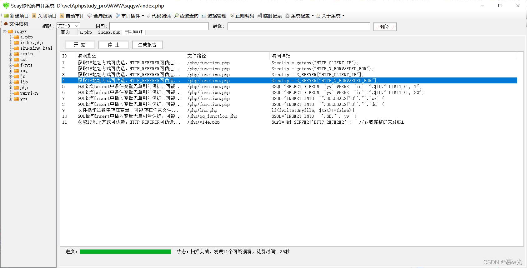Switch to the a.php tab
Screen dimensions: 527x268
86,32
